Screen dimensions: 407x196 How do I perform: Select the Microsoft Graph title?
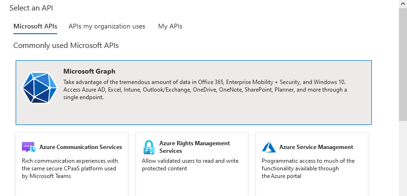coord(89,72)
